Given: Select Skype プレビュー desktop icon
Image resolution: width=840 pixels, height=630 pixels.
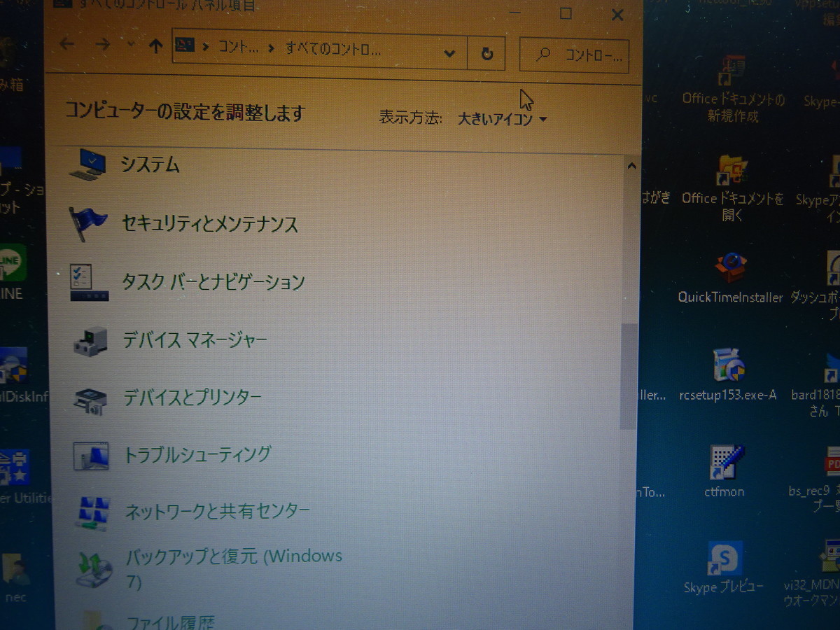Looking at the screenshot, I should pos(724,567).
